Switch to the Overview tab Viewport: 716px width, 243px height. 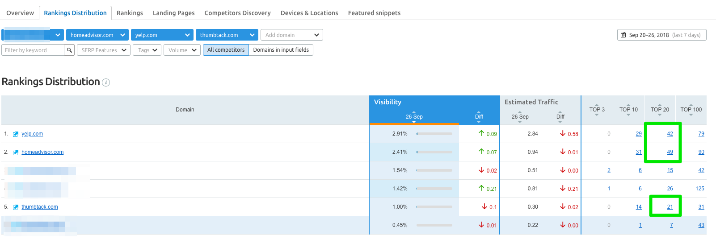click(20, 13)
